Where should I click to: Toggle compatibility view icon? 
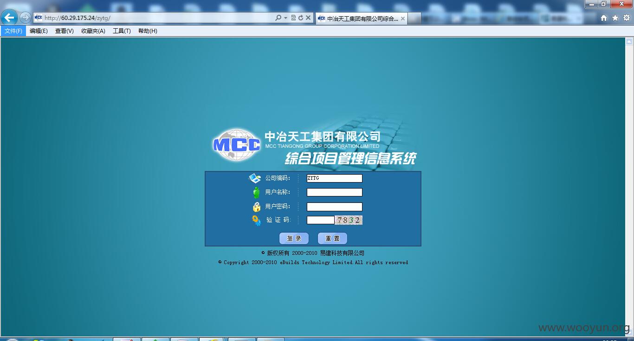click(x=293, y=18)
